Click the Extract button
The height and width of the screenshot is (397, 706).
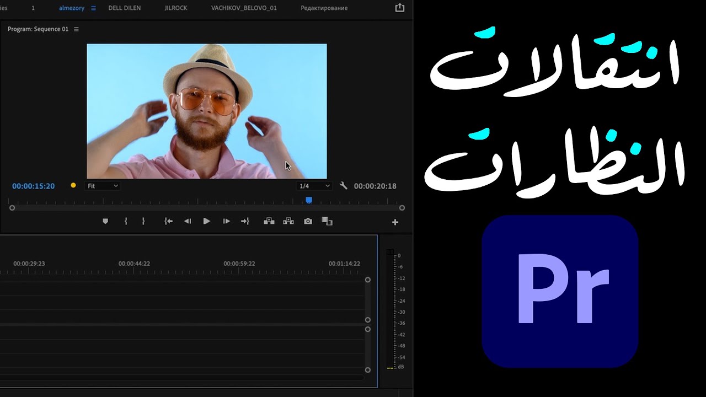tap(288, 221)
